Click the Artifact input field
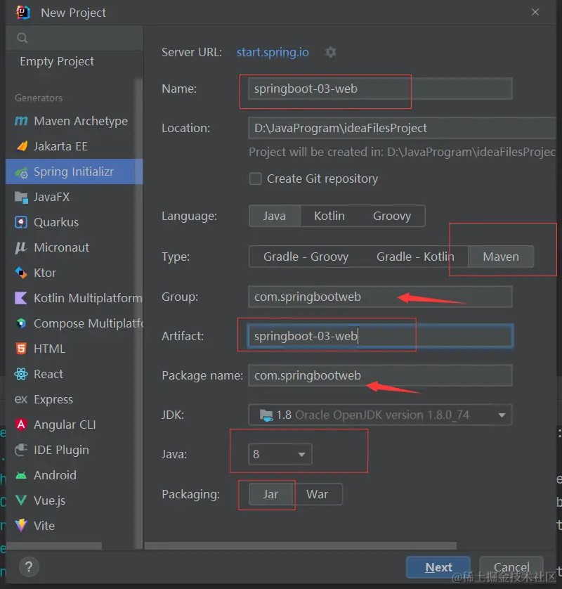The width and height of the screenshot is (562, 589). coord(380,336)
